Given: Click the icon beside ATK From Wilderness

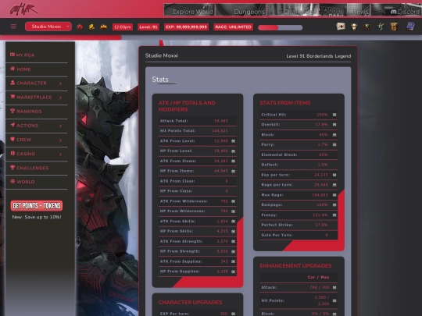Looking at the screenshot, I should click(x=234, y=201).
